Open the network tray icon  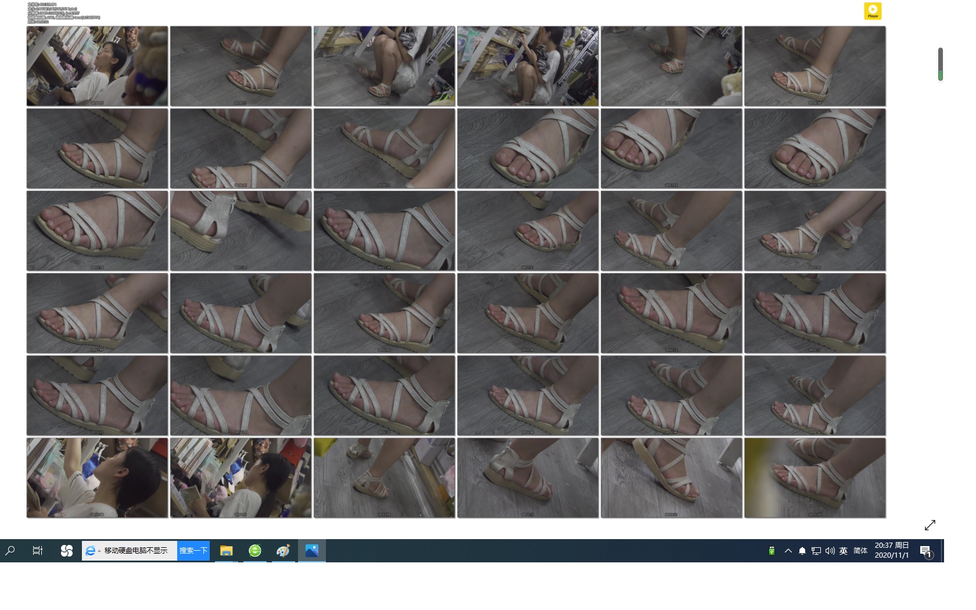pyautogui.click(x=816, y=551)
